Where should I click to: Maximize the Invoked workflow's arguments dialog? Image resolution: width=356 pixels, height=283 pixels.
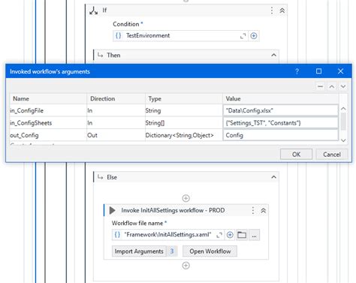pyautogui.click(x=318, y=71)
